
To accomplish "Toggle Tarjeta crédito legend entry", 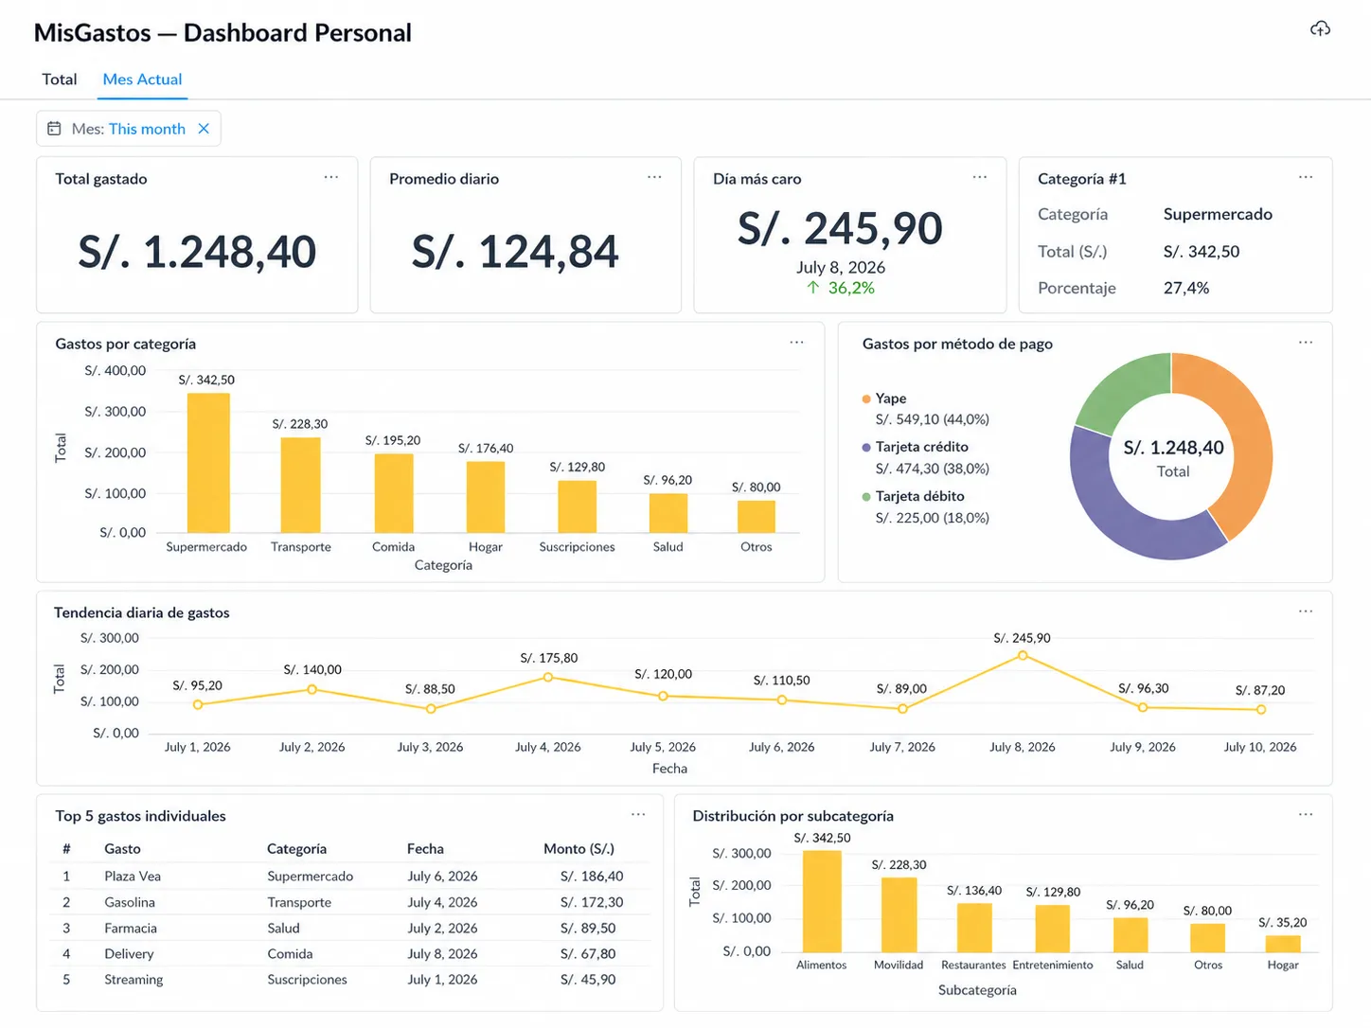I will tap(916, 447).
